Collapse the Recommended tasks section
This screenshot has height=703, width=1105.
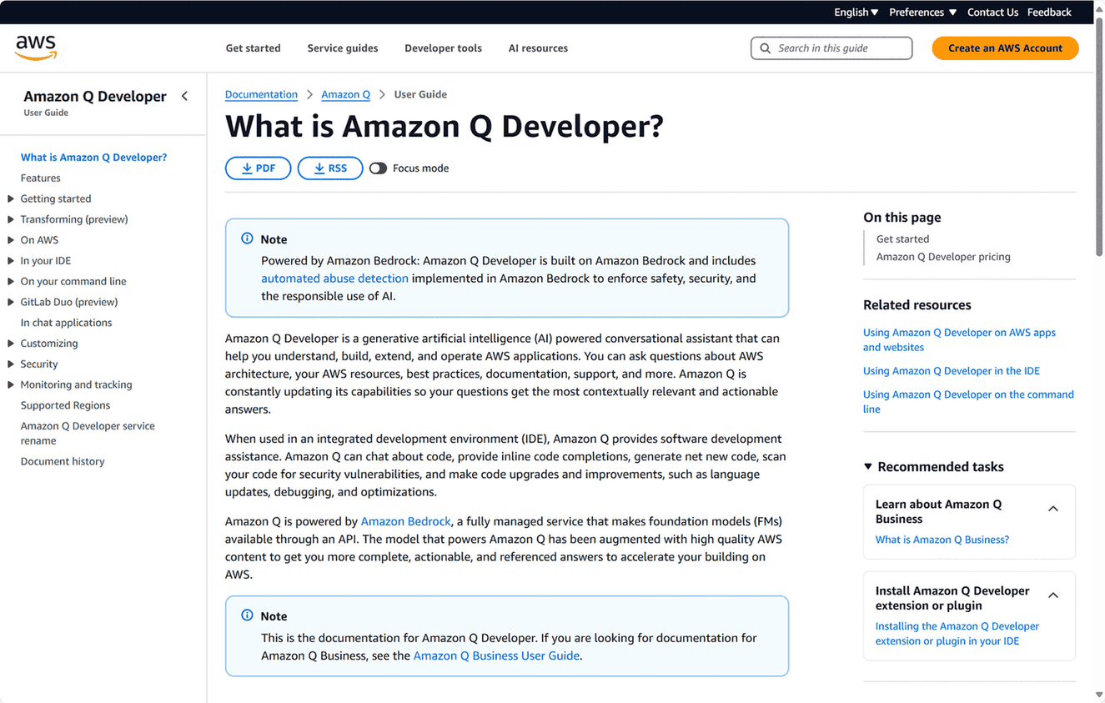[x=867, y=467]
